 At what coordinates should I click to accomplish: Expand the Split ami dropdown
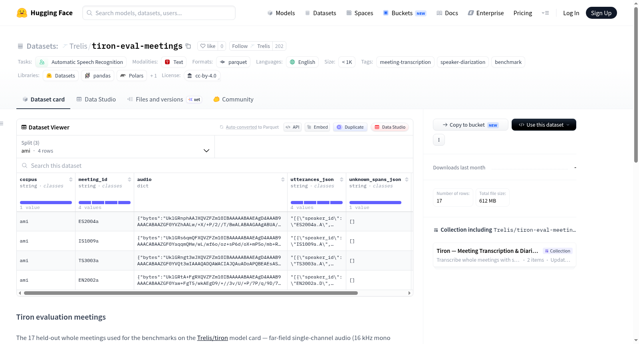(115, 147)
